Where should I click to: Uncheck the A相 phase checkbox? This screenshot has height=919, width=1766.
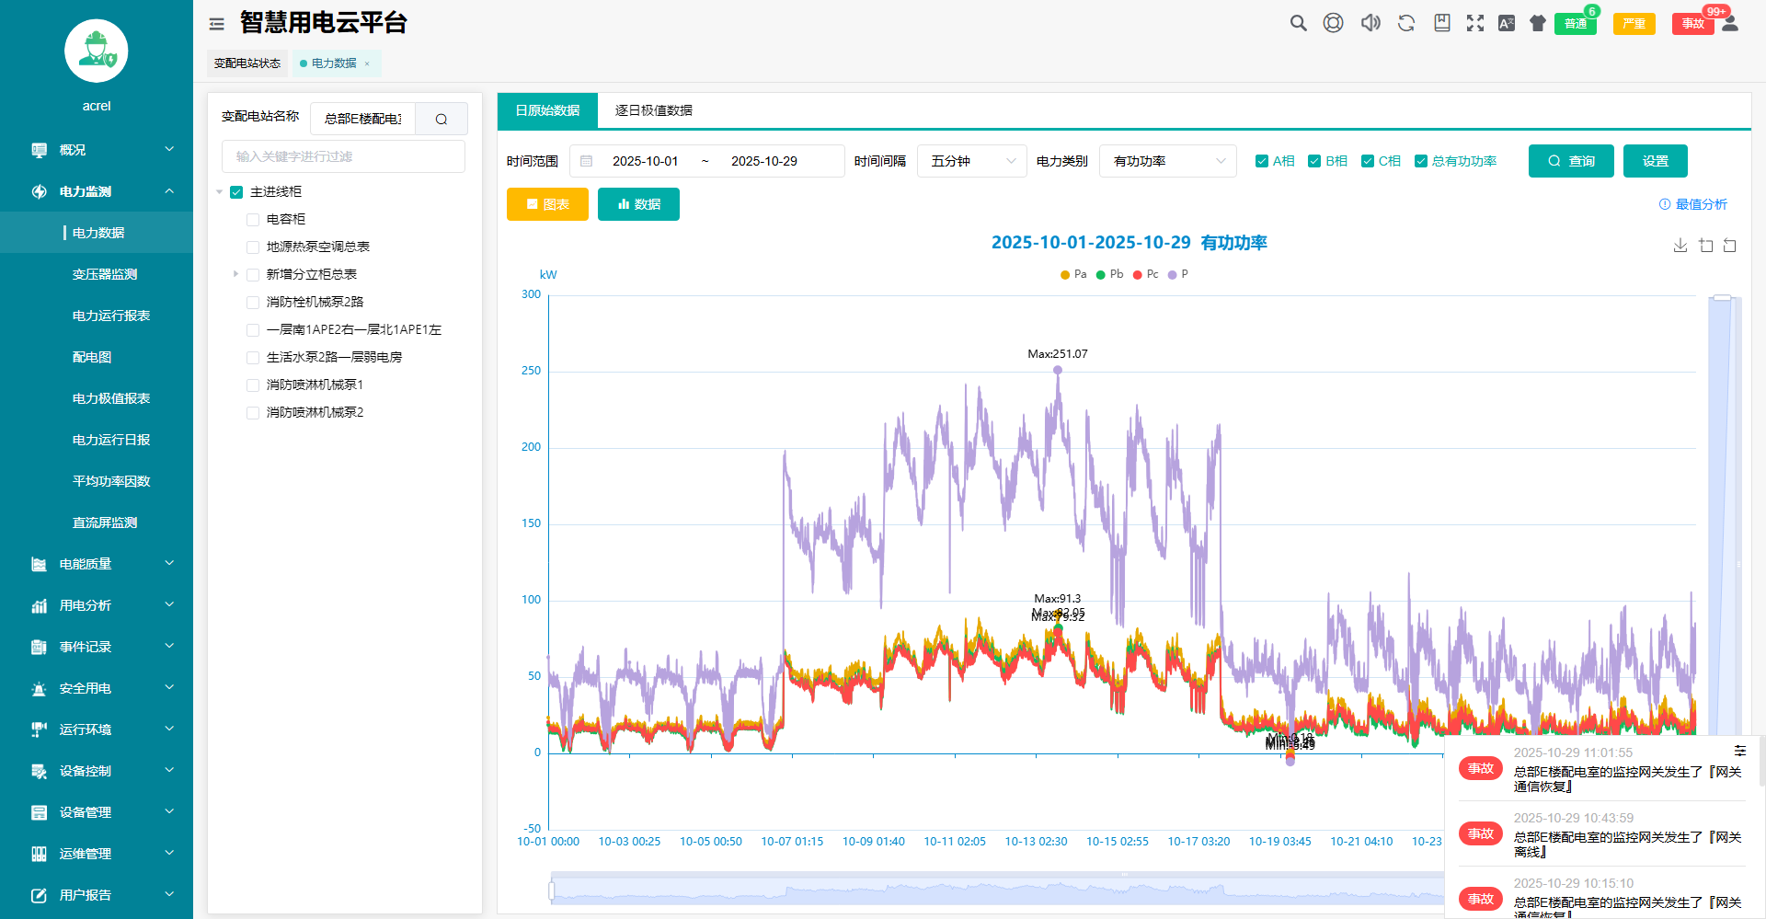pos(1262,161)
